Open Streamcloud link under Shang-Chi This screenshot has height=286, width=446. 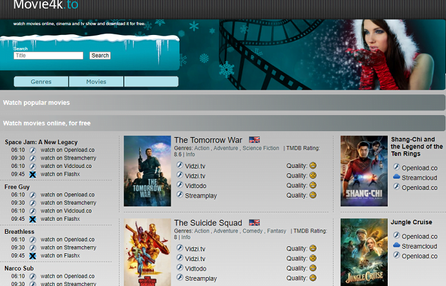419,178
